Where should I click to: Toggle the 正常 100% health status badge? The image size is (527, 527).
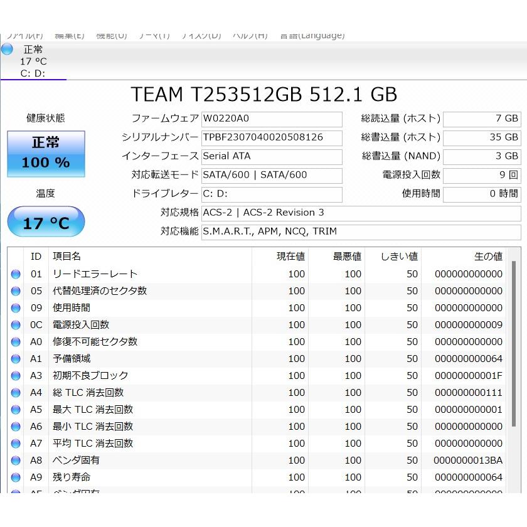click(x=45, y=152)
